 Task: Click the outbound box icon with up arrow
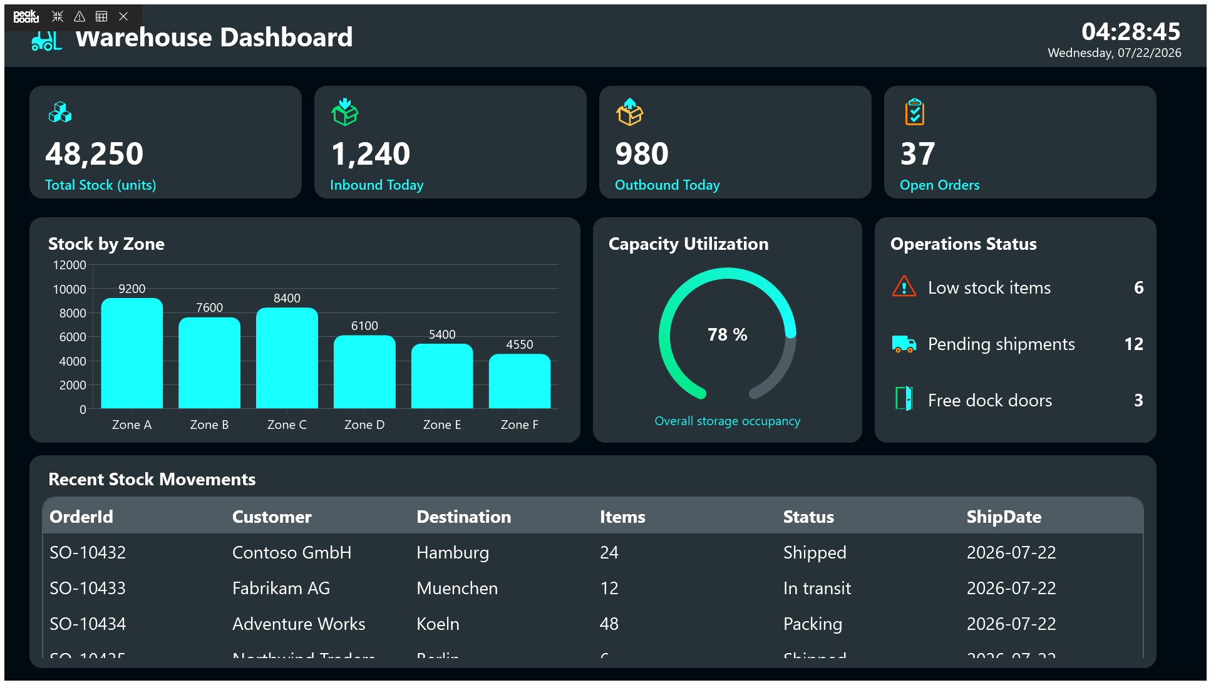(630, 111)
